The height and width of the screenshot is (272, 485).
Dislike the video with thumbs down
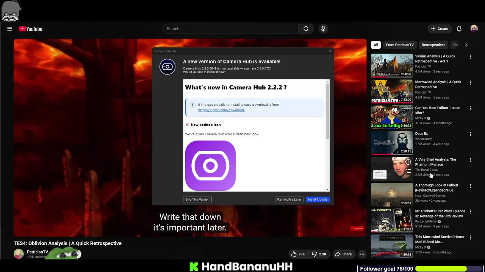point(319,254)
